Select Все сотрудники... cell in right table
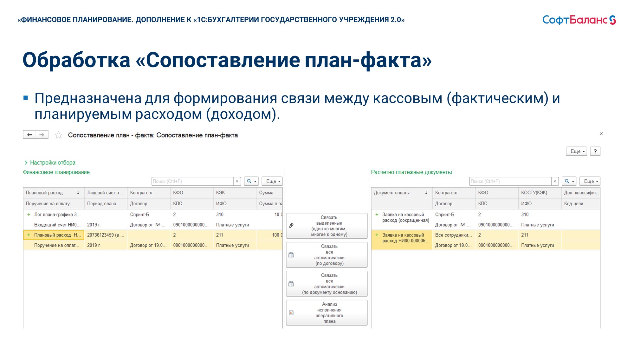 click(x=454, y=235)
